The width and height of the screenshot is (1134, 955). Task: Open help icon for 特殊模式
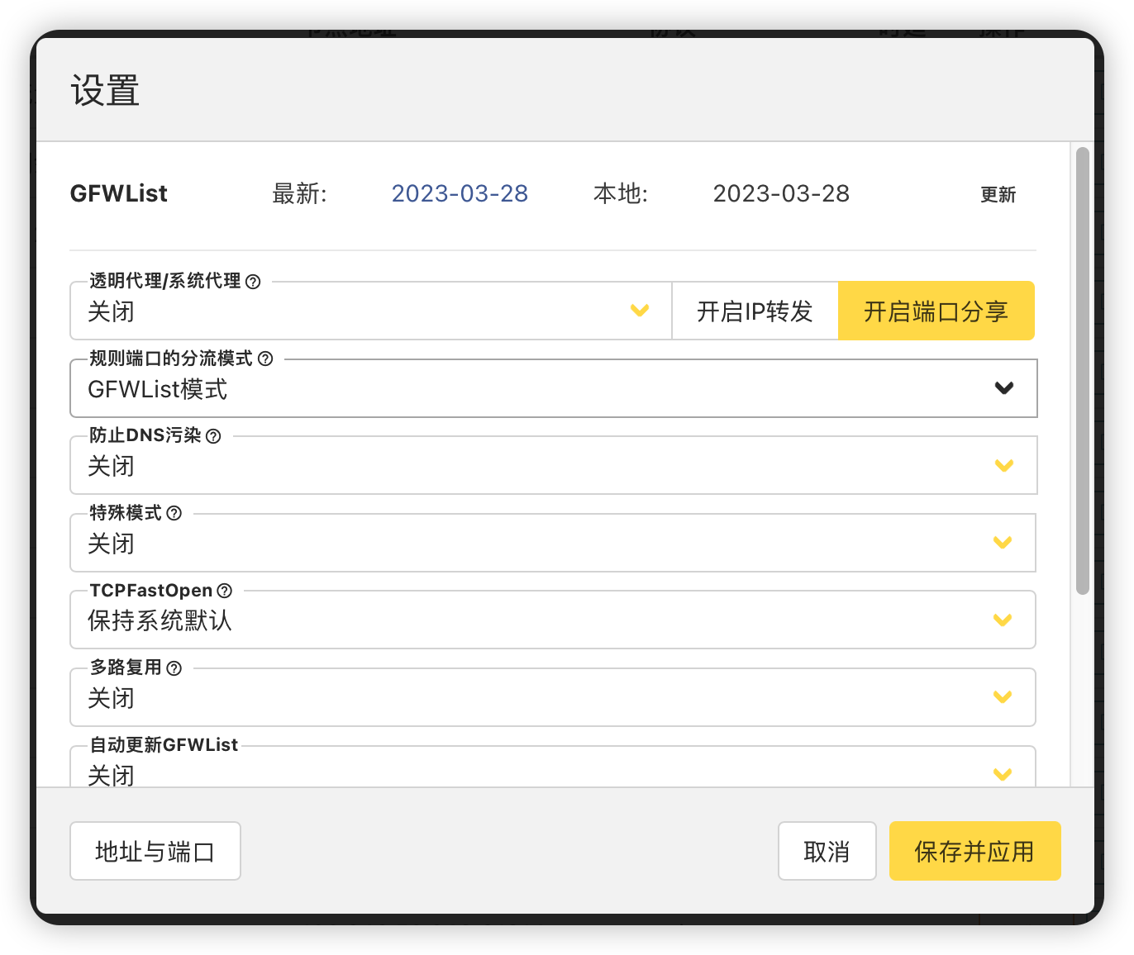coord(174,513)
